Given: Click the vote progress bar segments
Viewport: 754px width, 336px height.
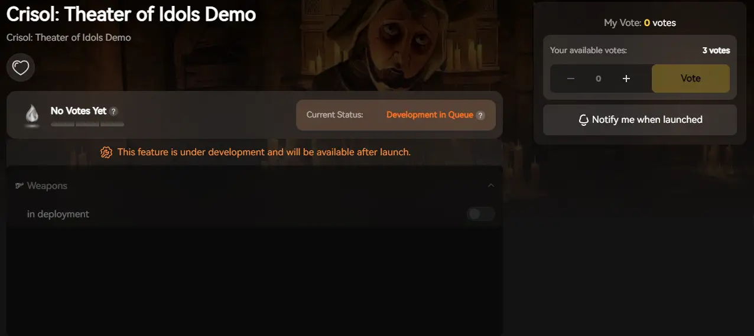Looking at the screenshot, I should pos(87,124).
